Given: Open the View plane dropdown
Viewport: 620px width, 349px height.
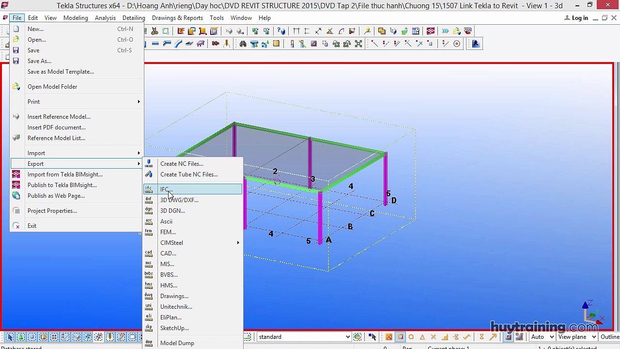Looking at the screenshot, I should click(x=577, y=337).
